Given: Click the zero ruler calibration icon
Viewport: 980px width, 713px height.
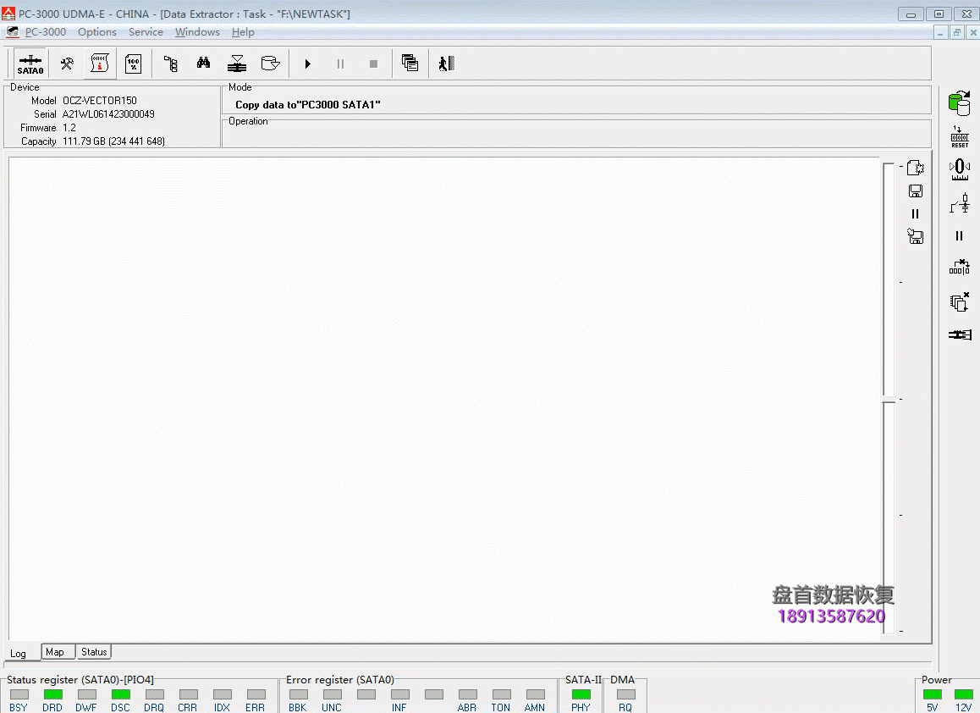Looking at the screenshot, I should tap(960, 169).
